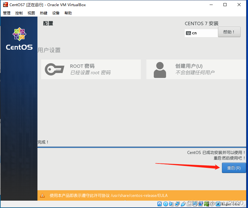The image size is (248, 208).
Task: Click the 用户设置 section heading
Action: pos(49,50)
